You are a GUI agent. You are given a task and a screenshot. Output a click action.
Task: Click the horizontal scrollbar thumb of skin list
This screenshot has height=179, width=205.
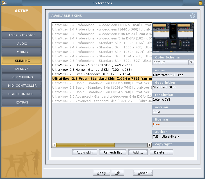click(x=85, y=145)
